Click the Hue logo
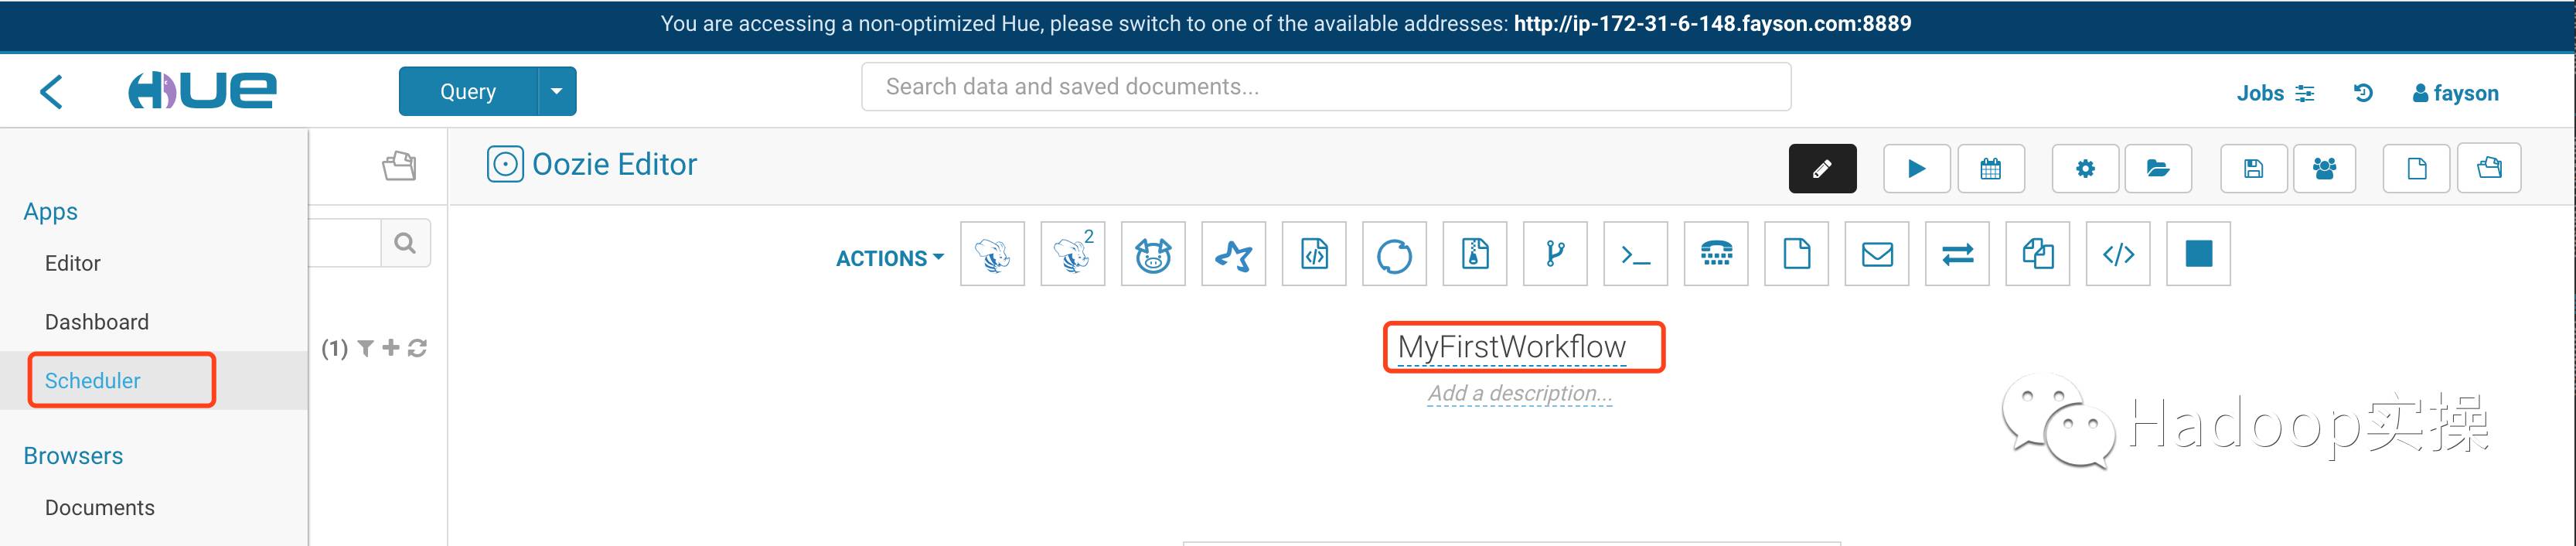This screenshot has width=2576, height=546. coord(202,90)
